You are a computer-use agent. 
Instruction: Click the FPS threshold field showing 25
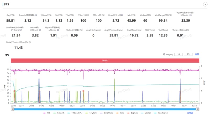click(x=188, y=54)
